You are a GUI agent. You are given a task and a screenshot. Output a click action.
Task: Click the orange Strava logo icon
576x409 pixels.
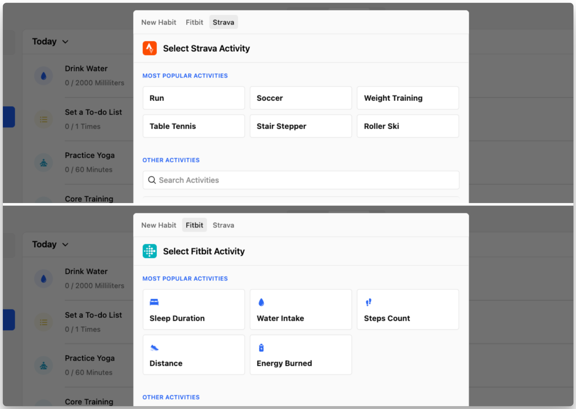click(x=150, y=48)
